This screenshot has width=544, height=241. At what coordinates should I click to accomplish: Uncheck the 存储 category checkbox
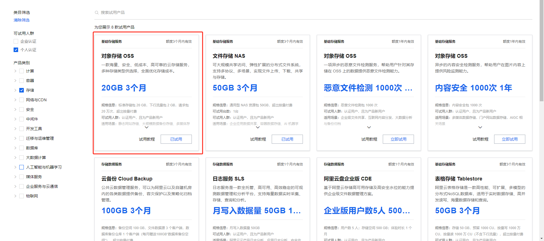click(22, 90)
